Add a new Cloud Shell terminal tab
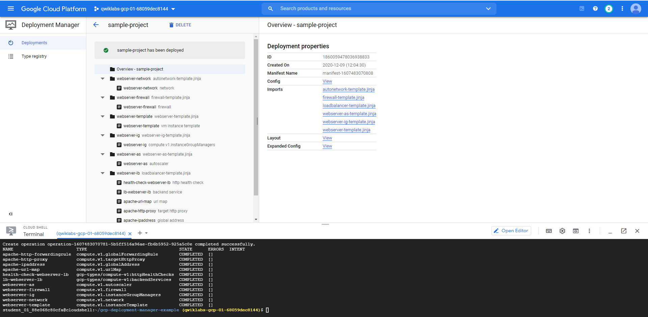This screenshot has height=317, width=648. coord(140,233)
